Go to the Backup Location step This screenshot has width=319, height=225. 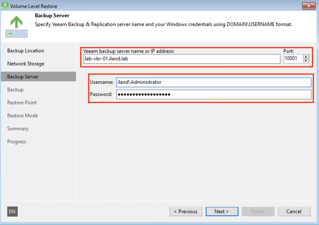[26, 51]
